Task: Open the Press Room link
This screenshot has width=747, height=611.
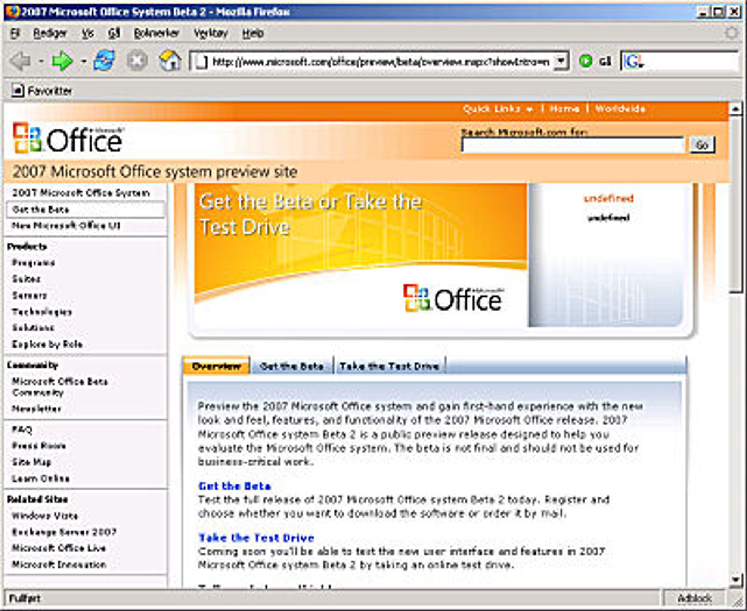Action: [x=39, y=445]
